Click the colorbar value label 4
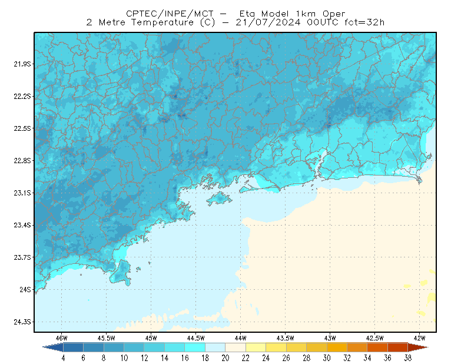Image resolution: width=471 pixels, height=364 pixels. [x=64, y=358]
